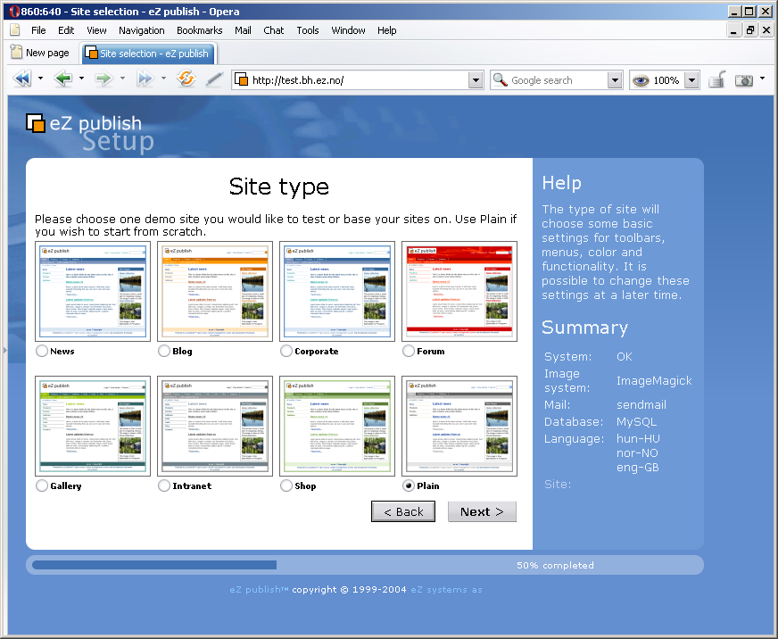
Task: Click the Forum site preview thumbnail
Action: pos(459,292)
